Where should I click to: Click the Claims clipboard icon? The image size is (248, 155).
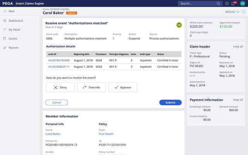click(5, 39)
